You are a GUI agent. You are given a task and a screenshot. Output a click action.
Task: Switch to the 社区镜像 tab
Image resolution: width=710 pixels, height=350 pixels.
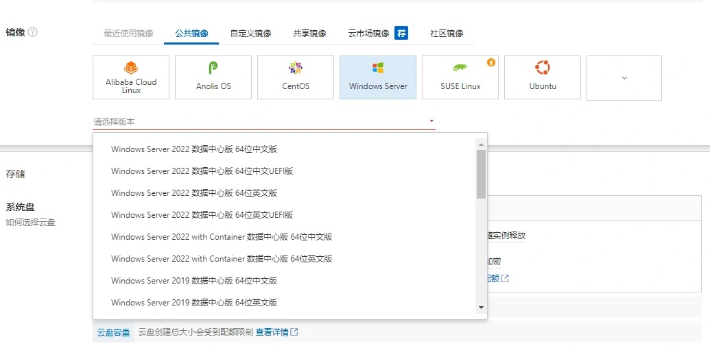[x=447, y=34]
